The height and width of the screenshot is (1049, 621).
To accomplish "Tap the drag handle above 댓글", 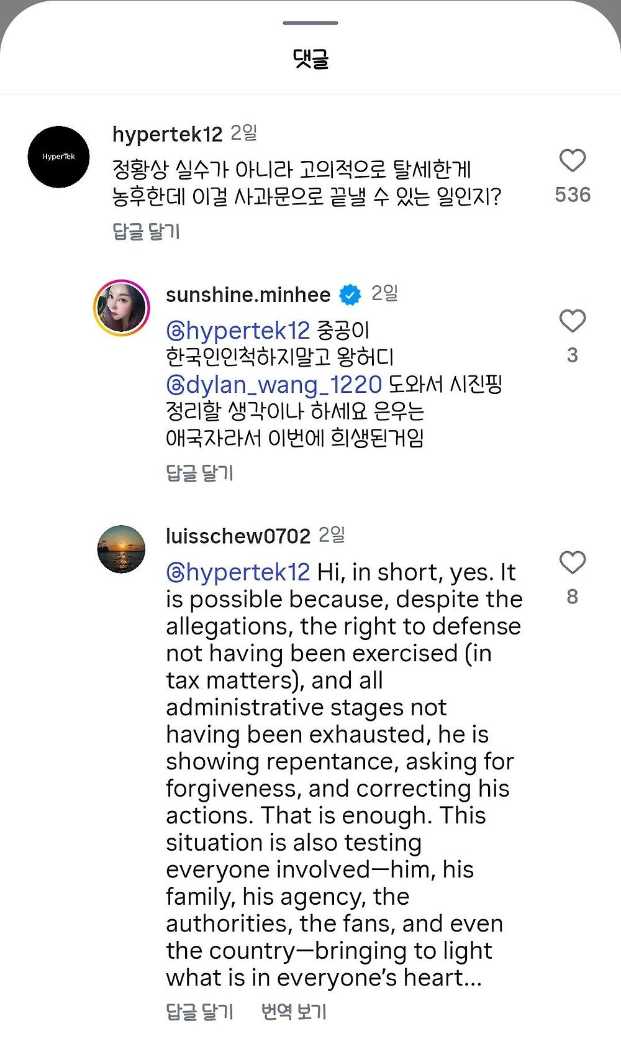I will click(x=310, y=23).
